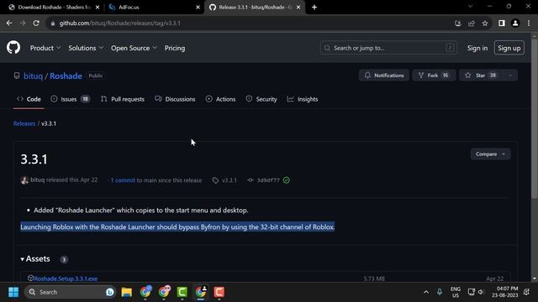Click GitHub Search or jump to field
538x302 pixels.
click(x=388, y=48)
